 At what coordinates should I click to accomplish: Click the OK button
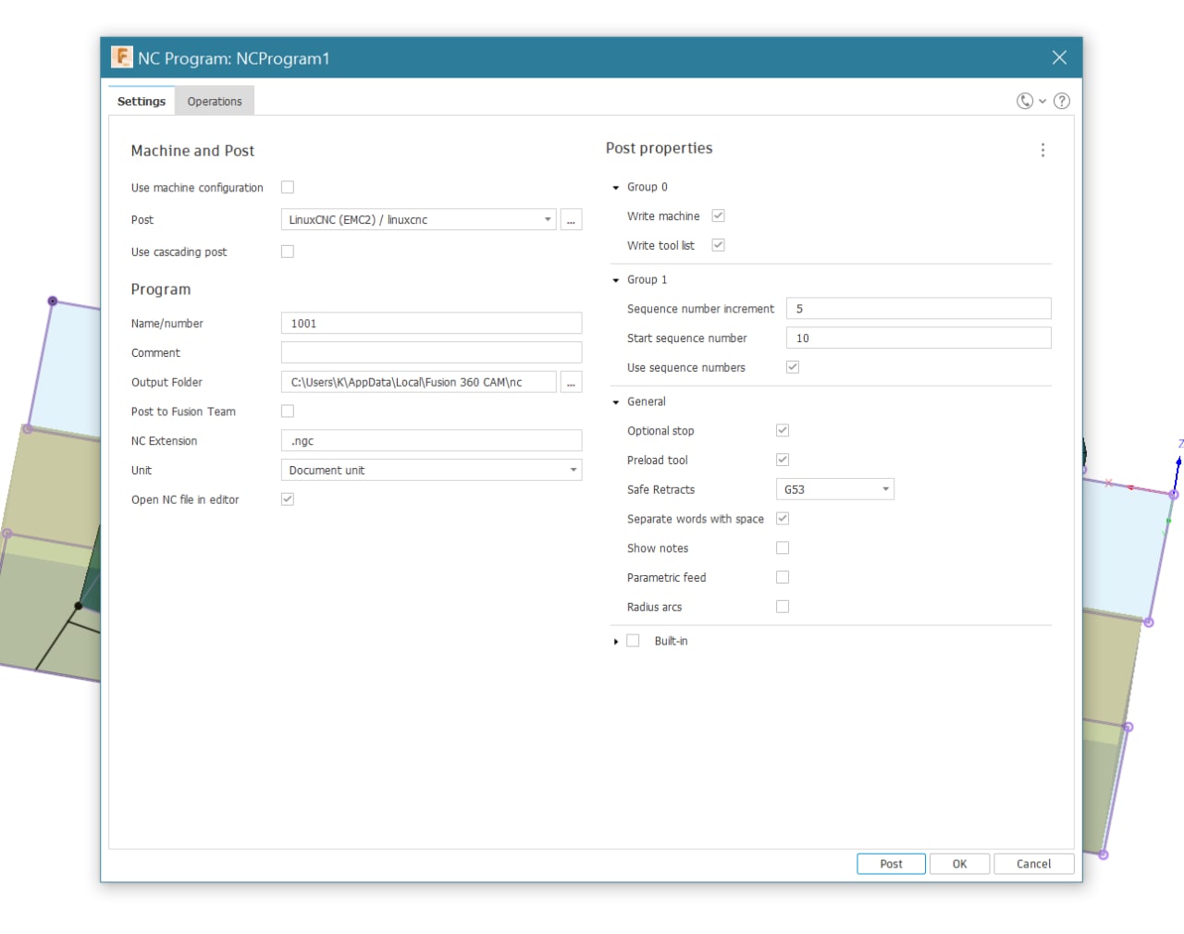[959, 864]
